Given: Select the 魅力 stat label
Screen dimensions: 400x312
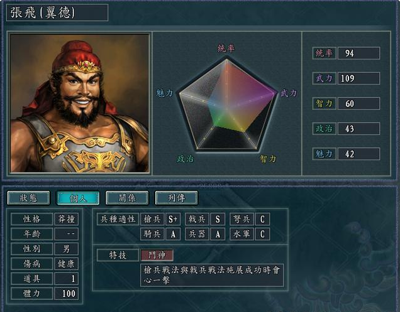Looking at the screenshot, I should click(x=325, y=154).
